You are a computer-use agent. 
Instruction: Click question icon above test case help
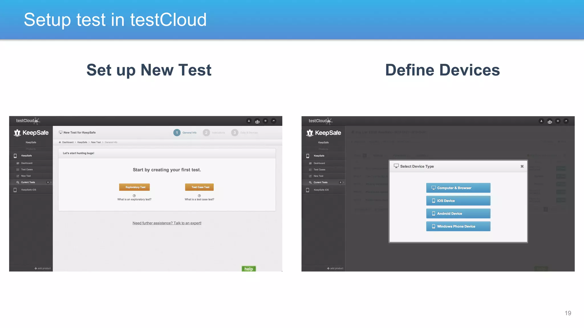click(x=199, y=196)
